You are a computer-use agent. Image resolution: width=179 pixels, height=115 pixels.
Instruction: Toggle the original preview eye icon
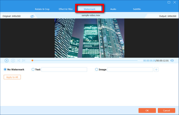(x=32, y=16)
